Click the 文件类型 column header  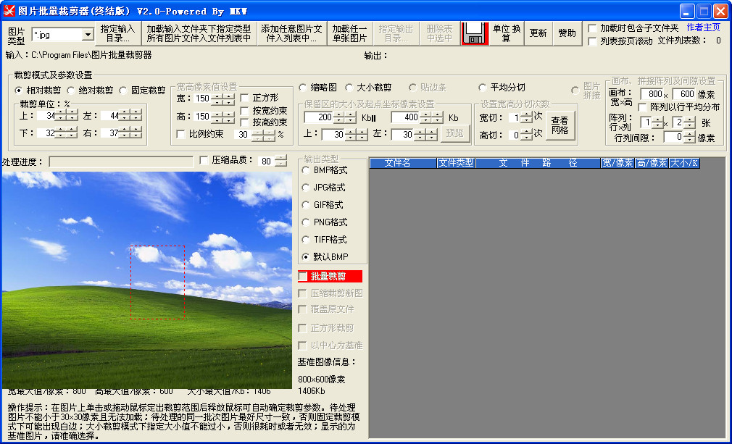(456, 163)
